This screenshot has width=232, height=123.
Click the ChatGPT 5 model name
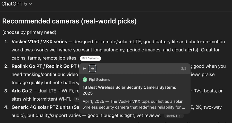[14, 4]
